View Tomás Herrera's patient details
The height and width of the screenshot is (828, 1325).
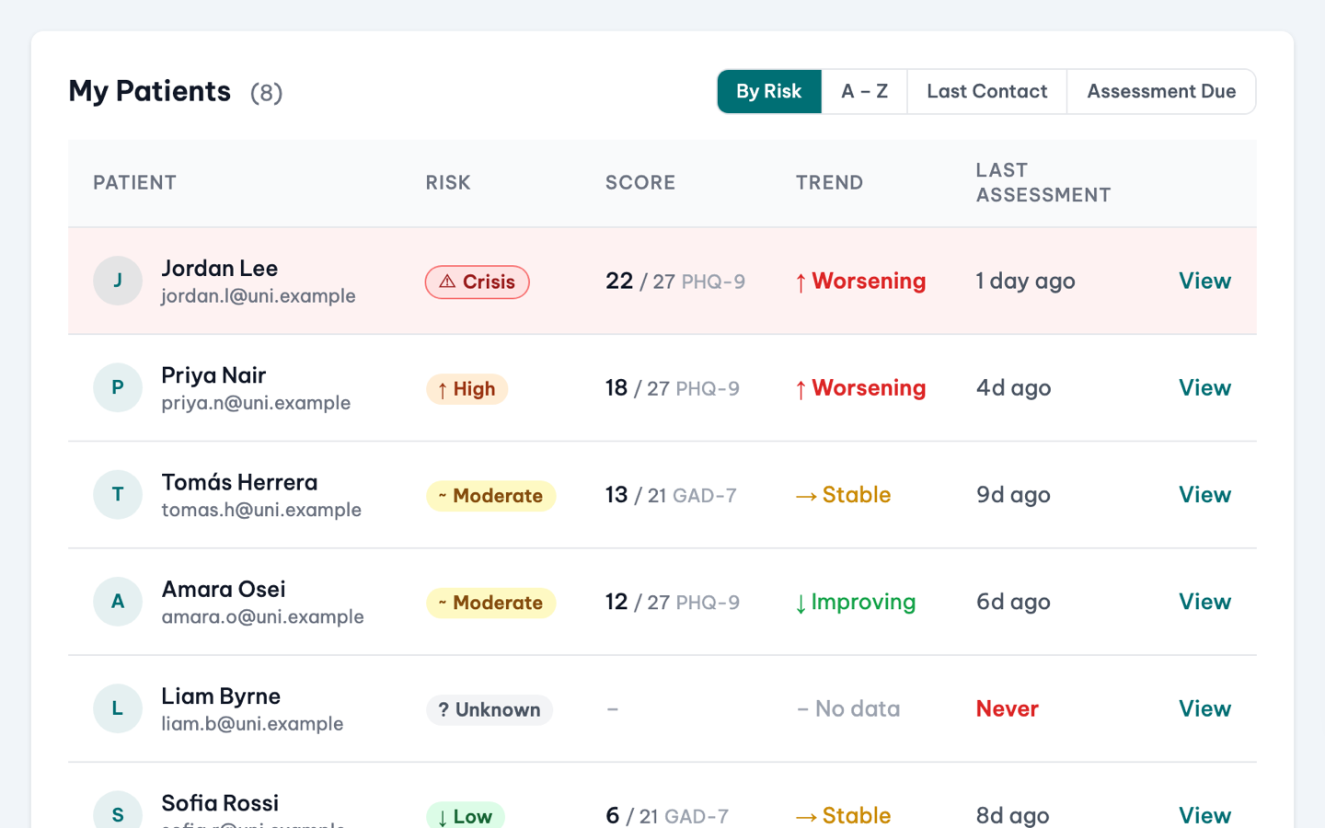(x=1204, y=494)
